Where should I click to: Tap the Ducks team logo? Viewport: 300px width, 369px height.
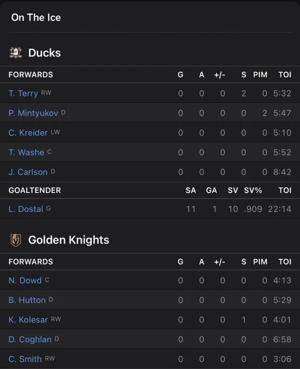tap(16, 53)
